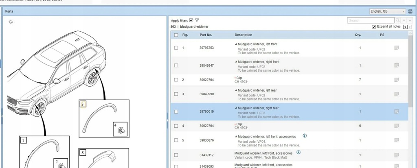Select part number 31439093
This screenshot has width=417, height=168.
[x=206, y=166]
